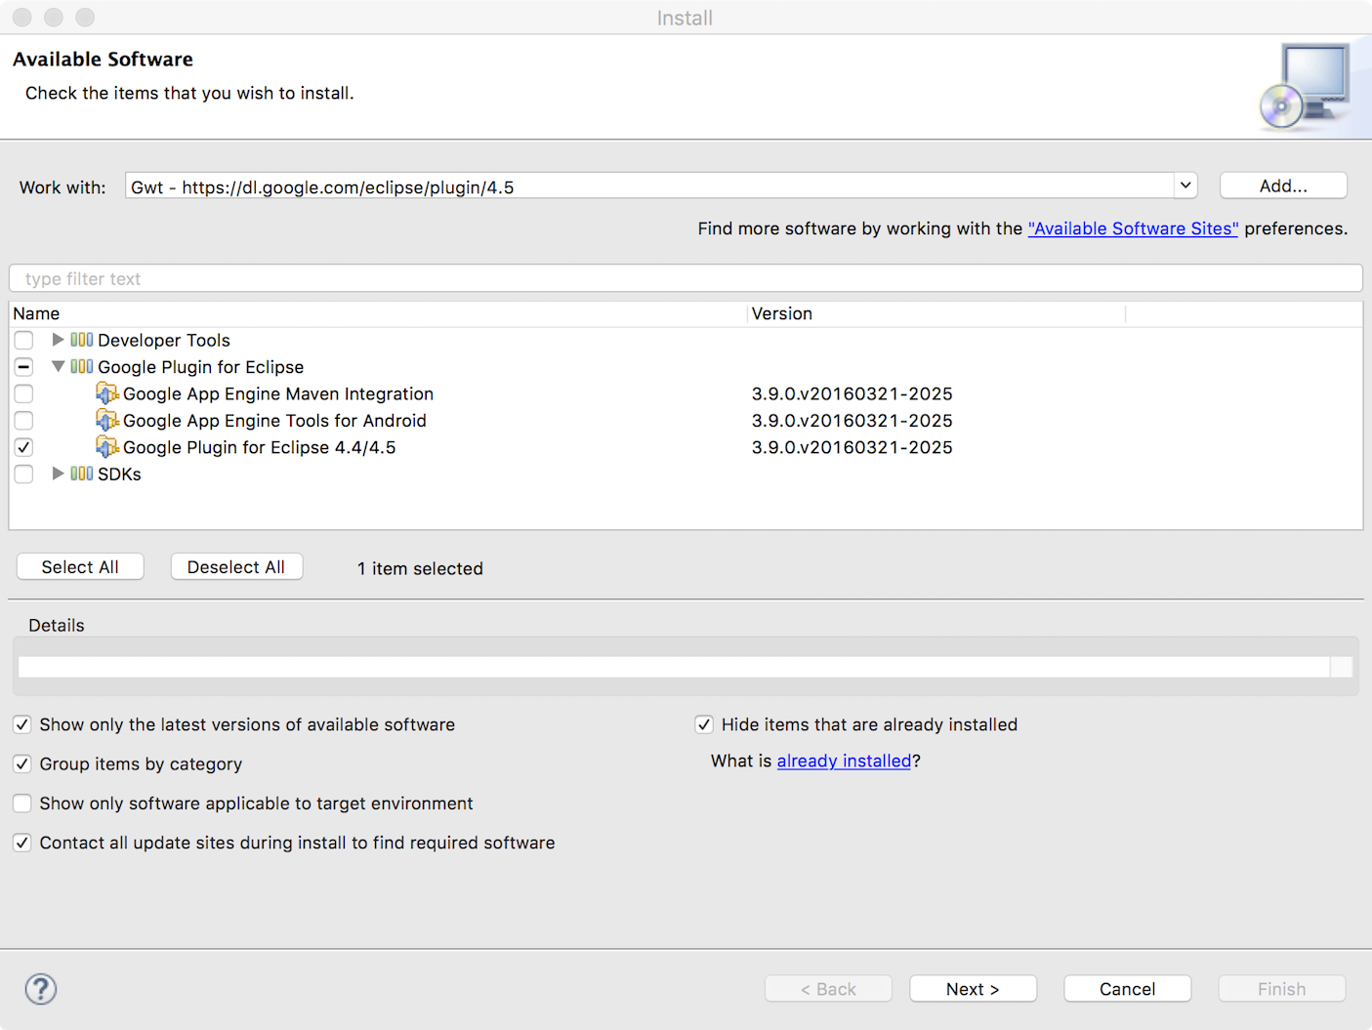Enable Show only software applicable to target environment
This screenshot has width=1372, height=1030.
(21, 803)
